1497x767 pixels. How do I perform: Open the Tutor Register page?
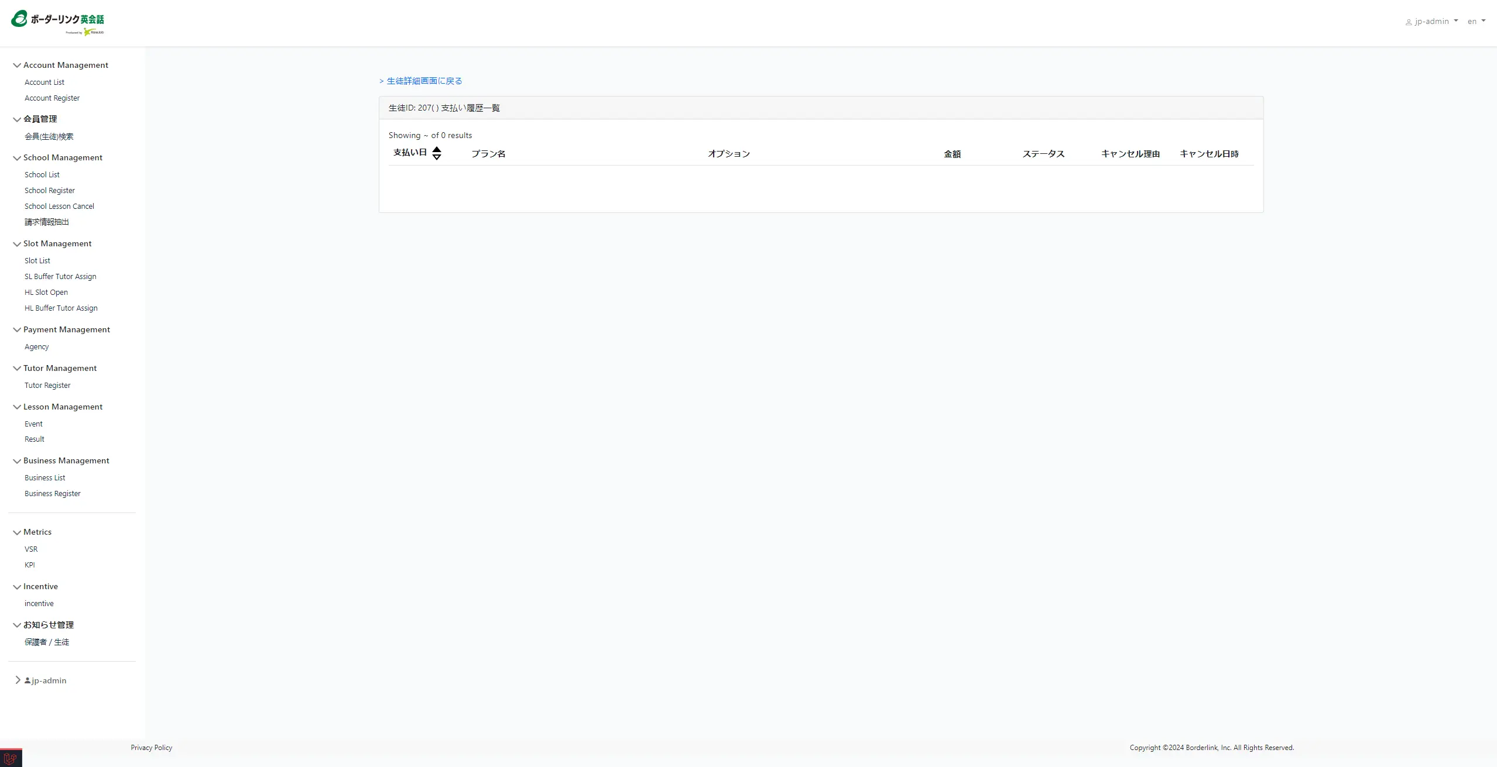(x=47, y=386)
